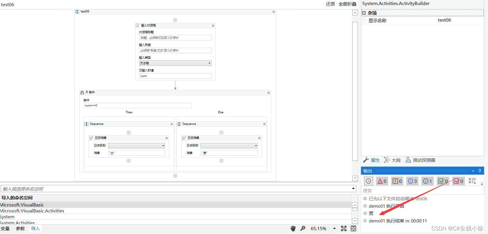This screenshot has width=488, height=234.
Task: Open the 导入 panel tab
Action: (x=36, y=228)
